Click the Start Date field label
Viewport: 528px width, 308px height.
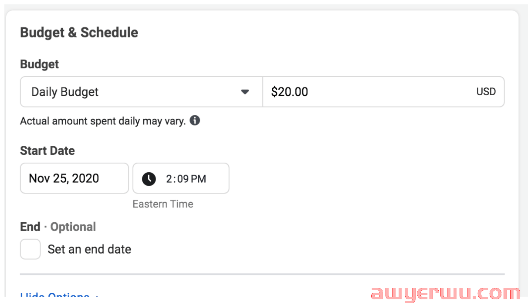[x=47, y=151]
